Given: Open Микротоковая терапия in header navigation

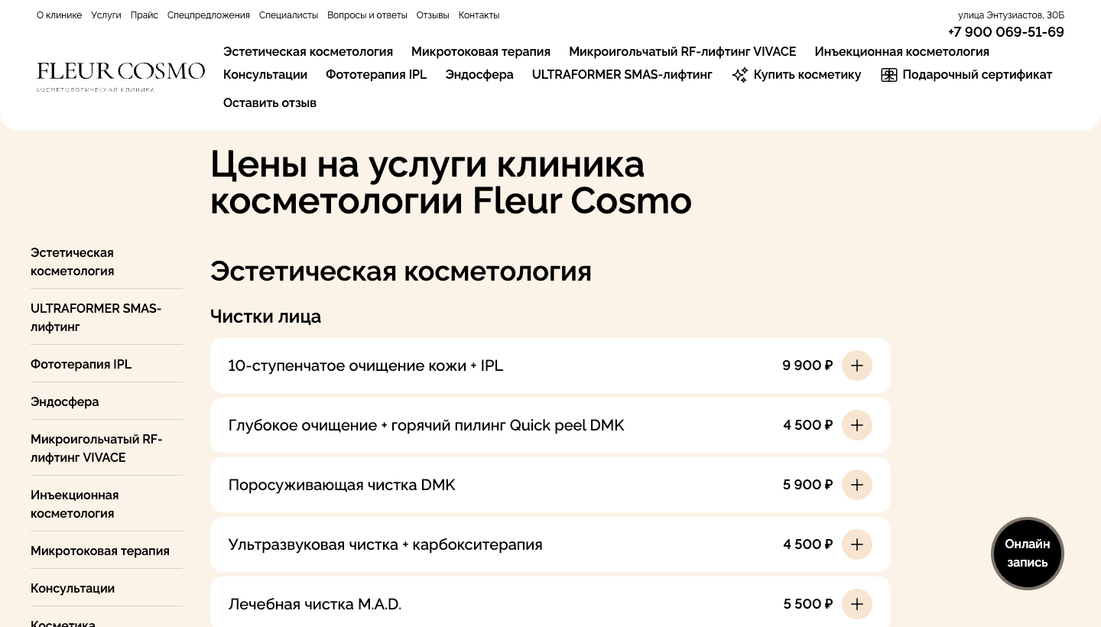Looking at the screenshot, I should click(x=481, y=52).
